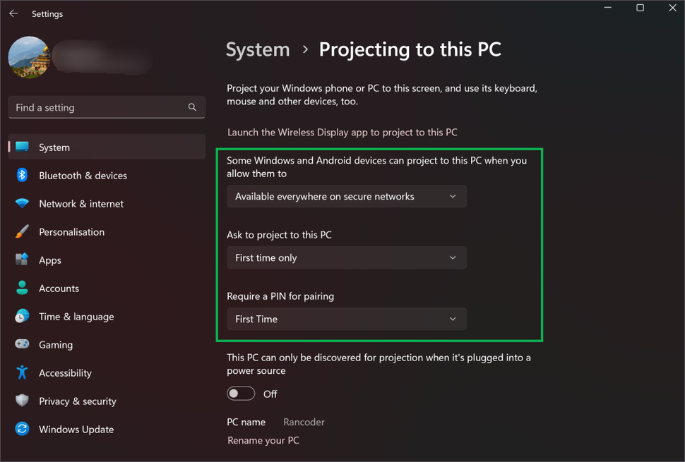Select System in the breadcrumb path

pyautogui.click(x=257, y=49)
